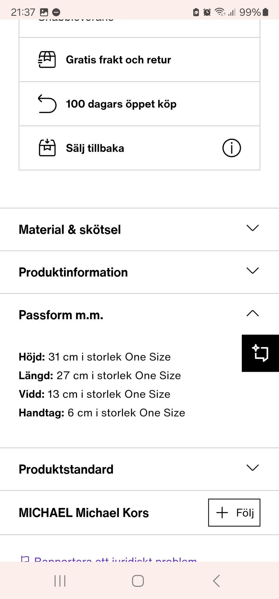Tap the Sälj tillbaka box icon

point(47,148)
